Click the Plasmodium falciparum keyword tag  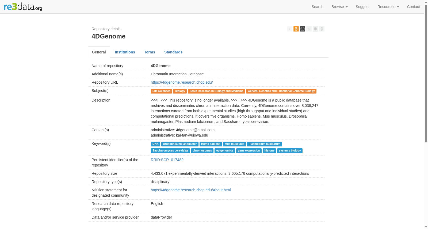tap(264, 144)
